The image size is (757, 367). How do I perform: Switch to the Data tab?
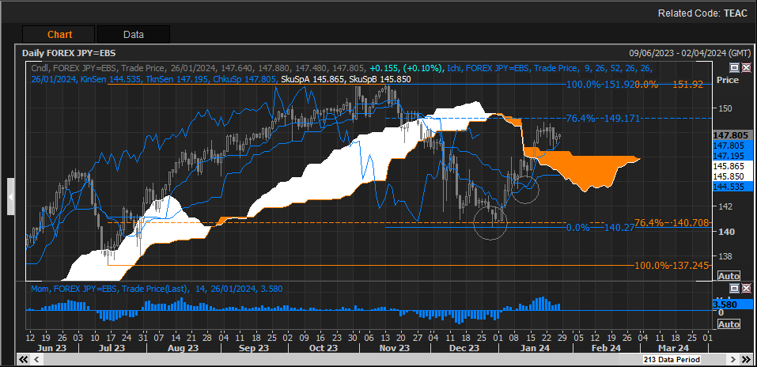click(133, 34)
